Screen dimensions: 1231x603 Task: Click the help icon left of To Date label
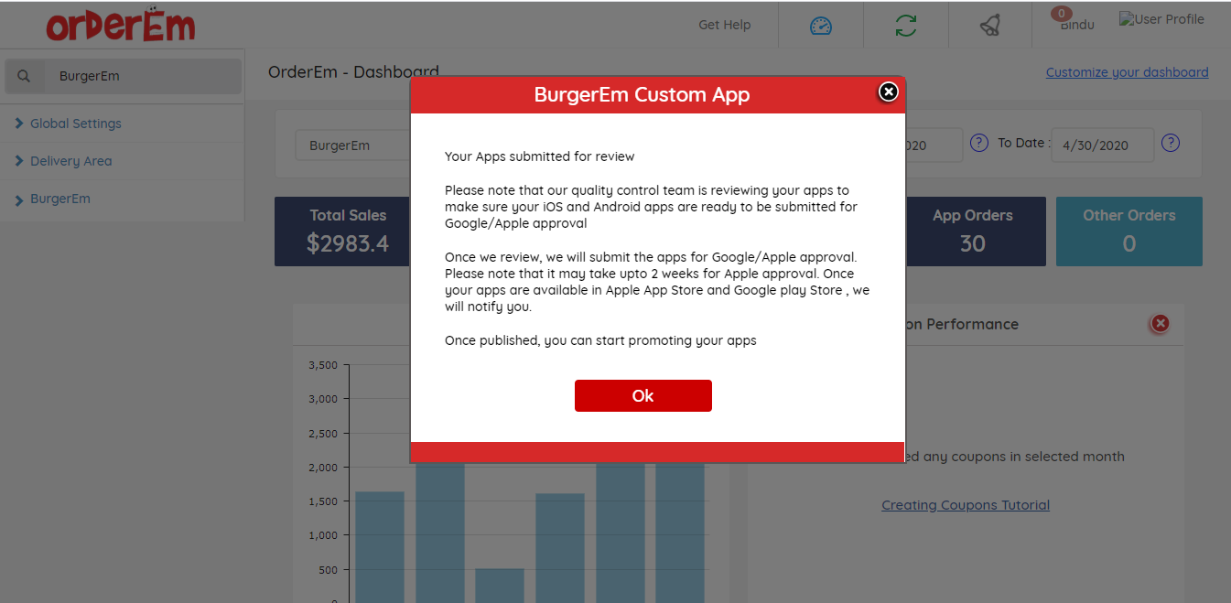coord(978,143)
